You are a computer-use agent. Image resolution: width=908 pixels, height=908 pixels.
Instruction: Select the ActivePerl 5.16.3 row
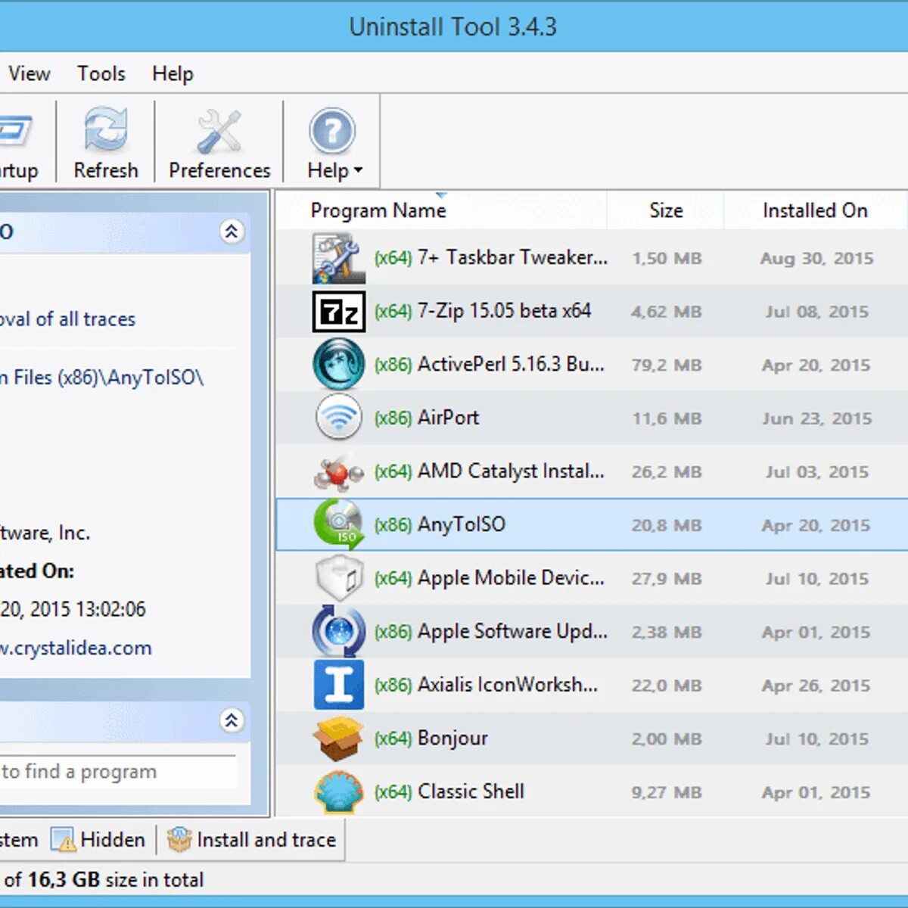point(592,365)
